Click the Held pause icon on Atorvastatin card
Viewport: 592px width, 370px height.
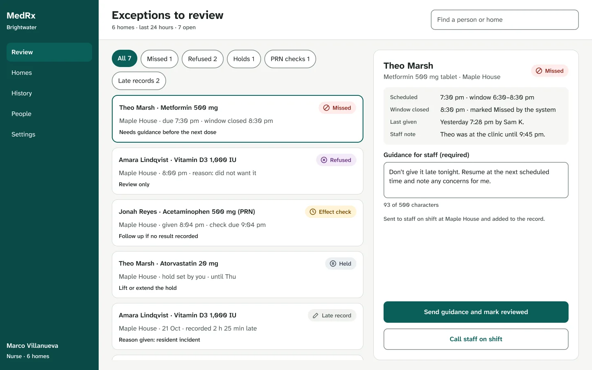click(x=333, y=264)
